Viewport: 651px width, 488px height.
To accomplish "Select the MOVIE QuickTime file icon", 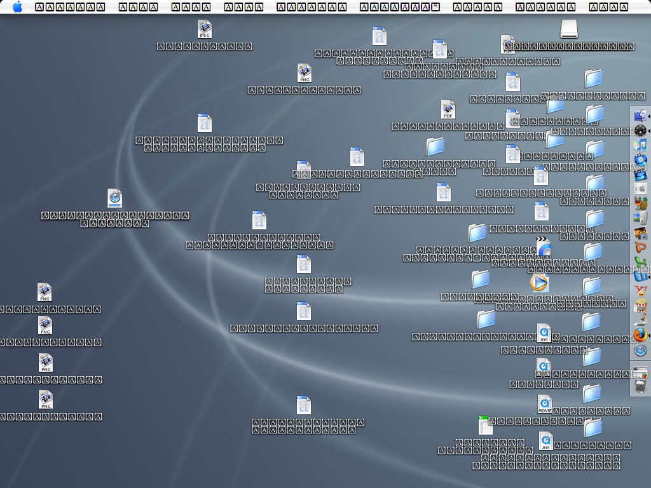I will pyautogui.click(x=545, y=403).
